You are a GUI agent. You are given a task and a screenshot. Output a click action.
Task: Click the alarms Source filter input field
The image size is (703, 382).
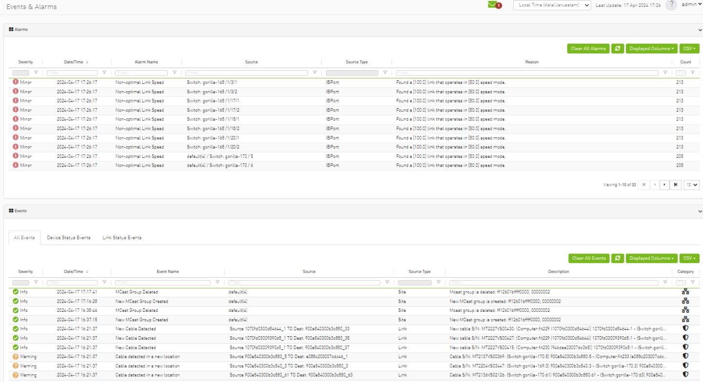point(247,73)
